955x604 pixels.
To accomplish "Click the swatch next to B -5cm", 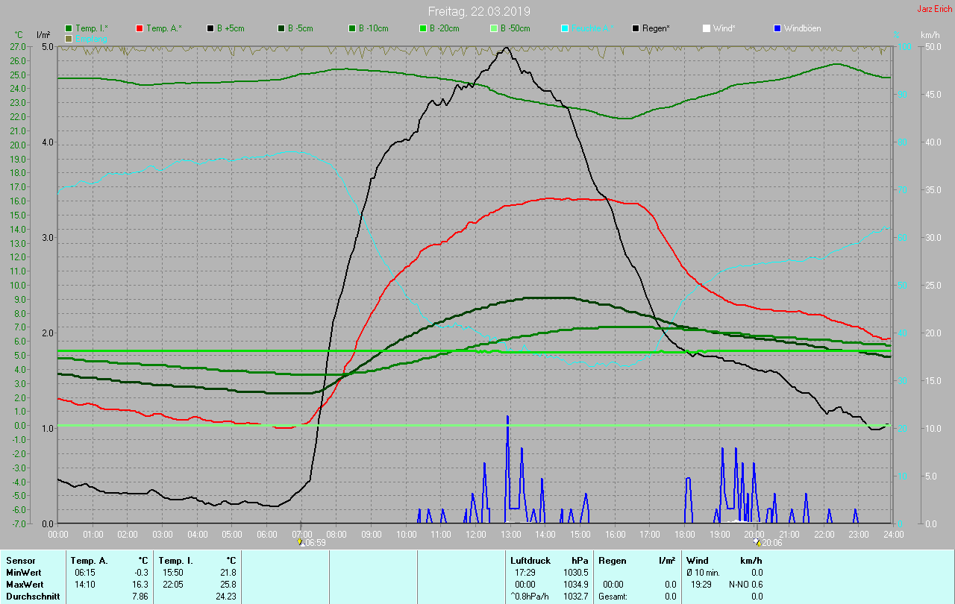I will click(281, 28).
